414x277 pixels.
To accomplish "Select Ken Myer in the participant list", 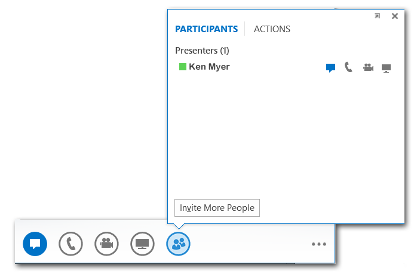I will [209, 67].
